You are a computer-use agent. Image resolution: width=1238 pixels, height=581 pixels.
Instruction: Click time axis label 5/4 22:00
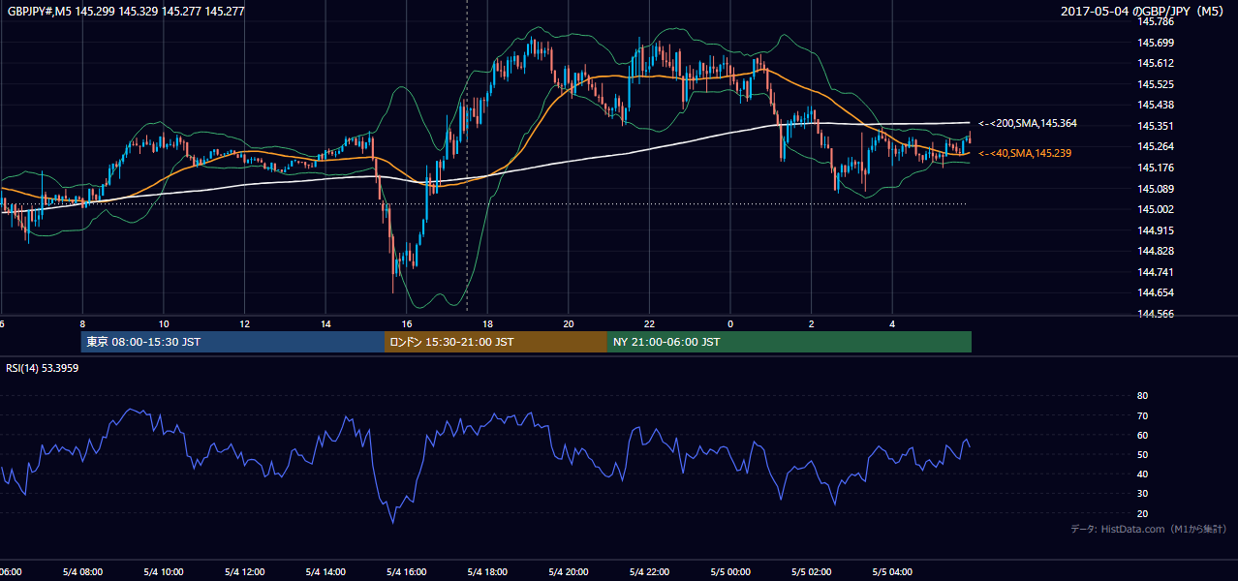649,572
